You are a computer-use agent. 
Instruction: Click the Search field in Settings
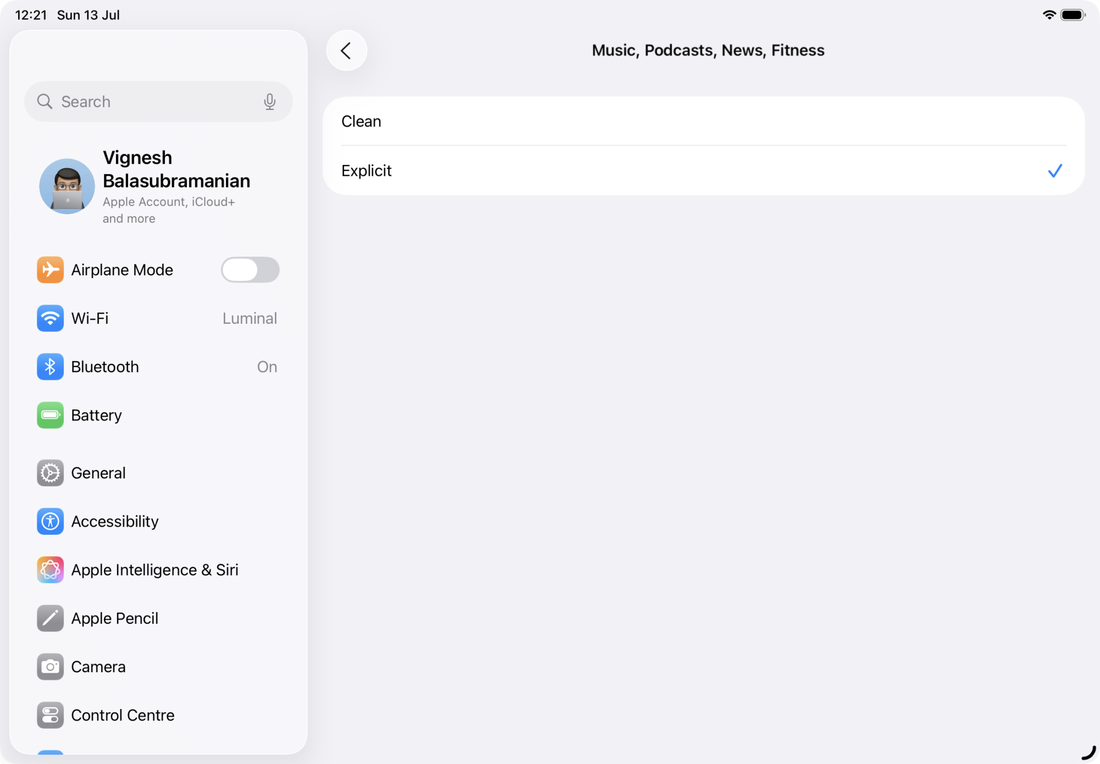click(x=158, y=102)
